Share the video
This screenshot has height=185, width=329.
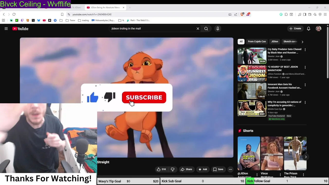186,169
